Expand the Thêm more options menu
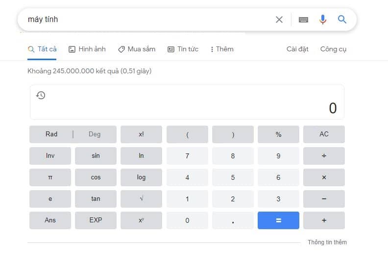The image size is (388, 259). pos(221,49)
